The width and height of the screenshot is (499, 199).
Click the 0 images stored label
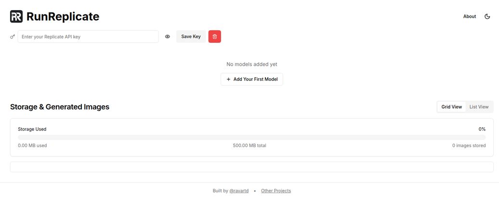pyautogui.click(x=469, y=146)
